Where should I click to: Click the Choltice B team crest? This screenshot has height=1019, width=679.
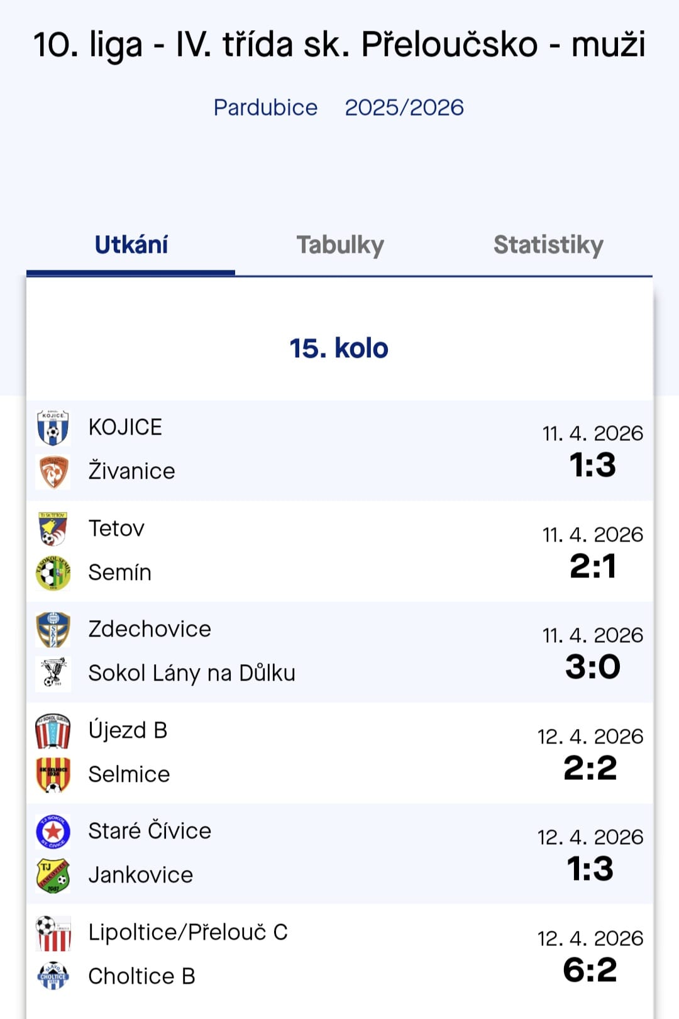pos(53,977)
